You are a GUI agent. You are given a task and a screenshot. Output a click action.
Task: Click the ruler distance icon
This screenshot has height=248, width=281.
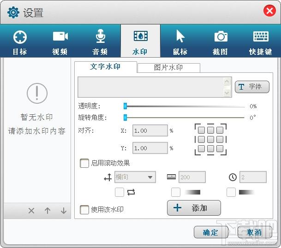pyautogui.click(x=171, y=177)
